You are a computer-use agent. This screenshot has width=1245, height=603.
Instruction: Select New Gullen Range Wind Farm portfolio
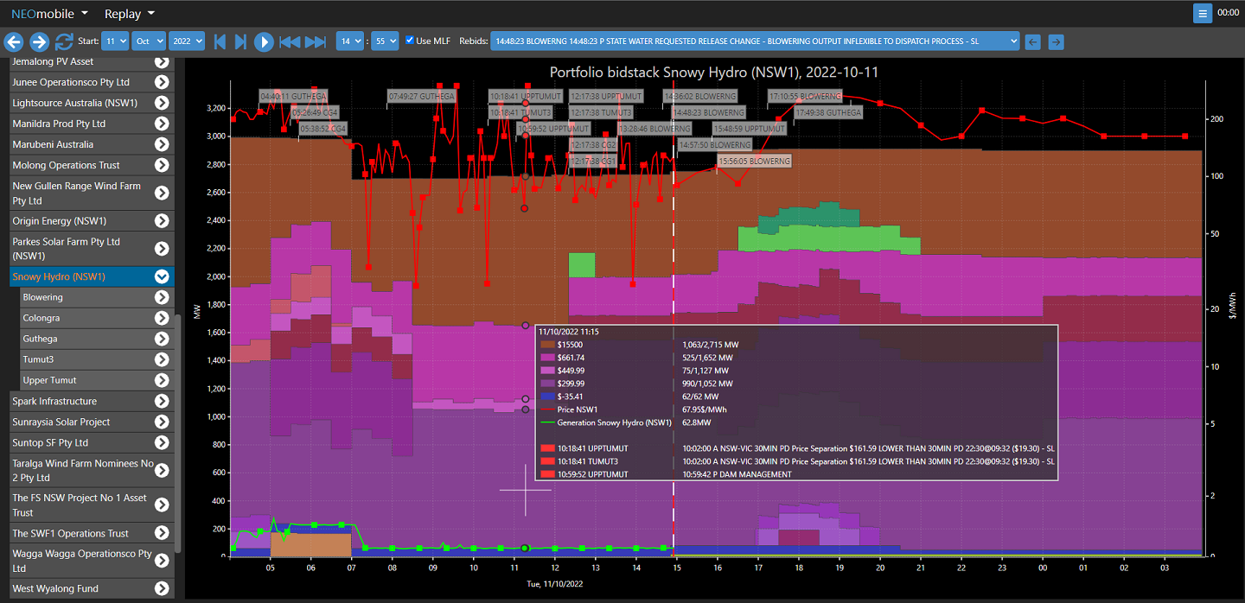tap(92, 194)
